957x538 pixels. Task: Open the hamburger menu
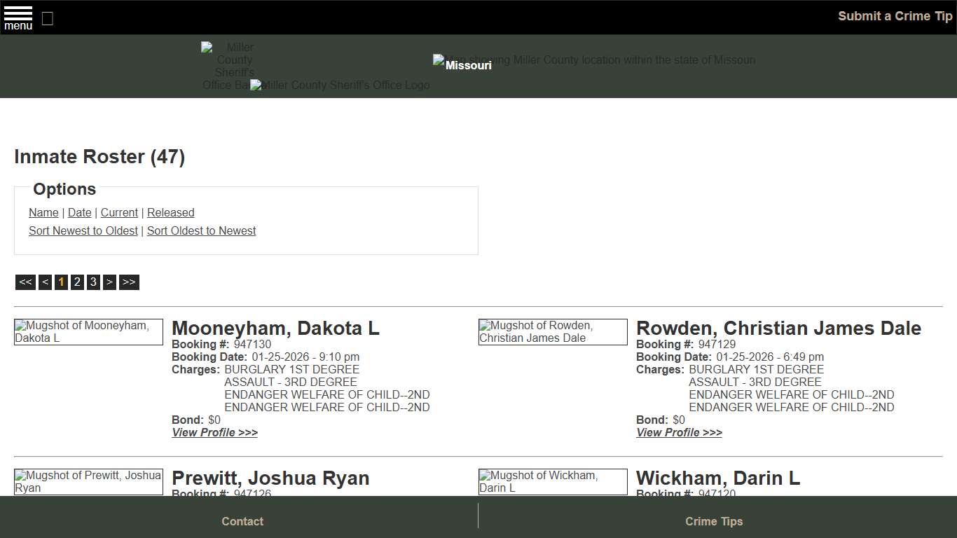click(18, 17)
